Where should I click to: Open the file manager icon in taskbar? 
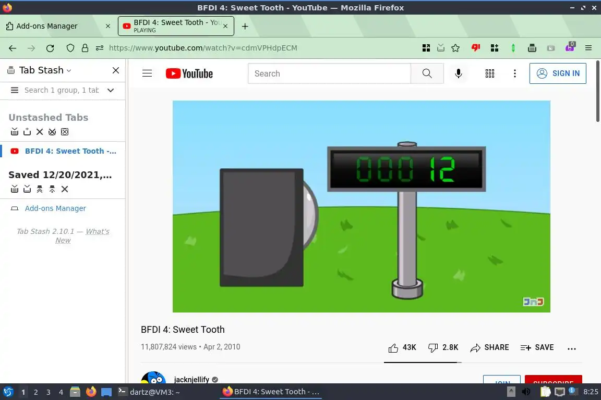tap(75, 392)
